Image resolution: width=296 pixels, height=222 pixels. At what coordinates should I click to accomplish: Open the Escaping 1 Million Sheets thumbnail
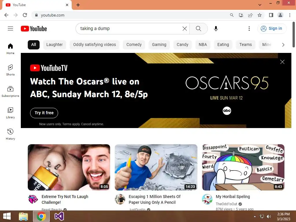[156, 167]
